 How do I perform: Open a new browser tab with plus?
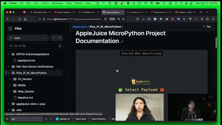(201, 12)
